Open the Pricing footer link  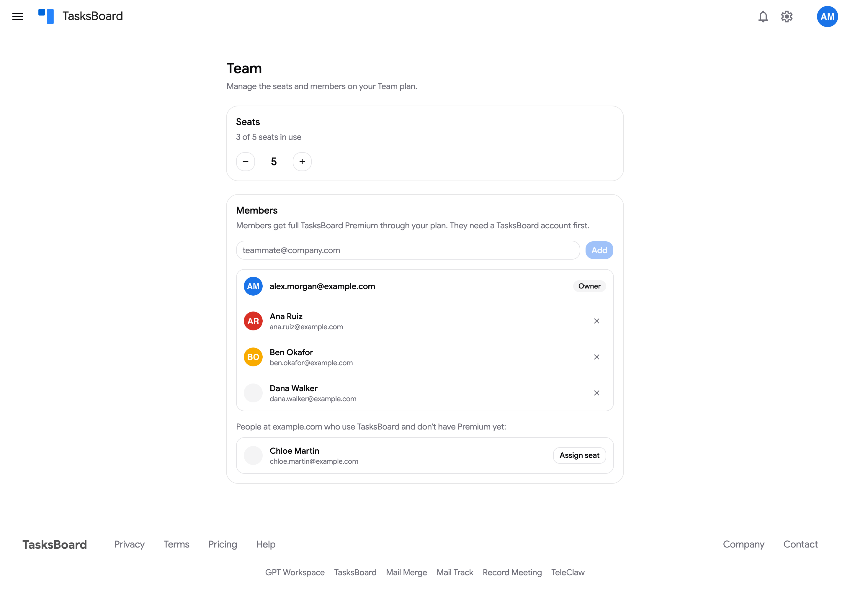pos(222,544)
